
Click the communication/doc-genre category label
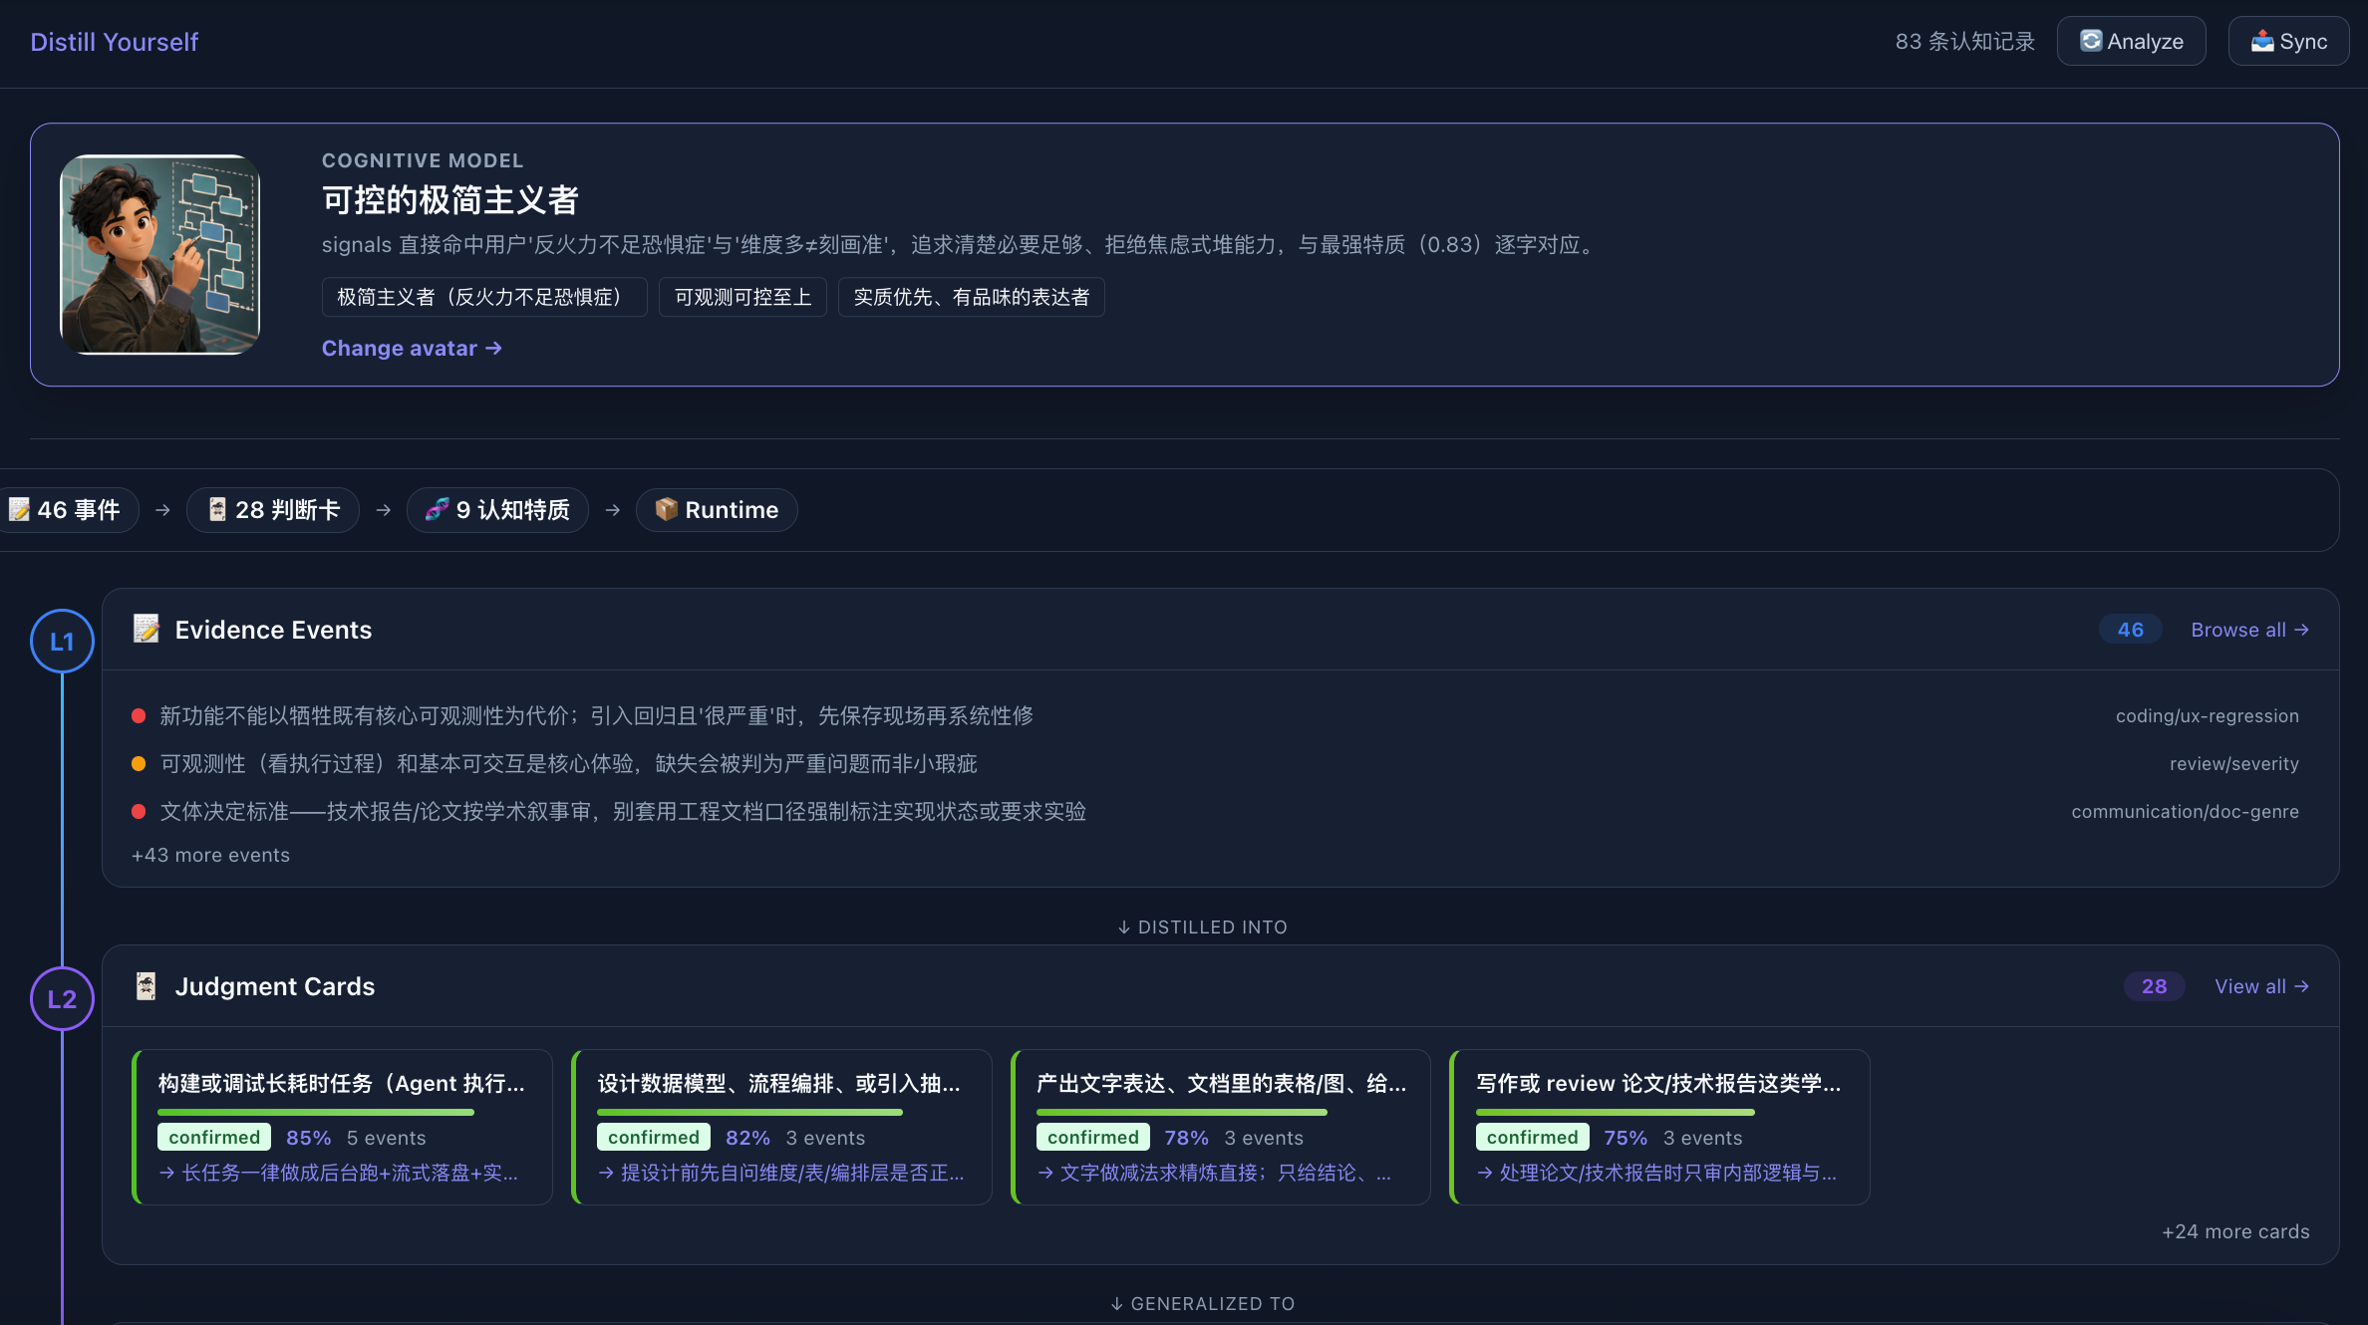(2185, 812)
